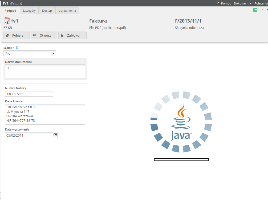Open the document with Otwórz

(44, 35)
